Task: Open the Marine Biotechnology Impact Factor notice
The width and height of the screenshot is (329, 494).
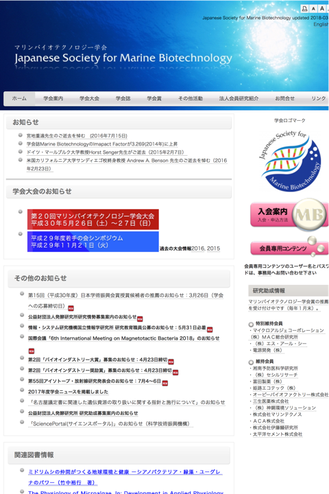Action: [x=102, y=144]
